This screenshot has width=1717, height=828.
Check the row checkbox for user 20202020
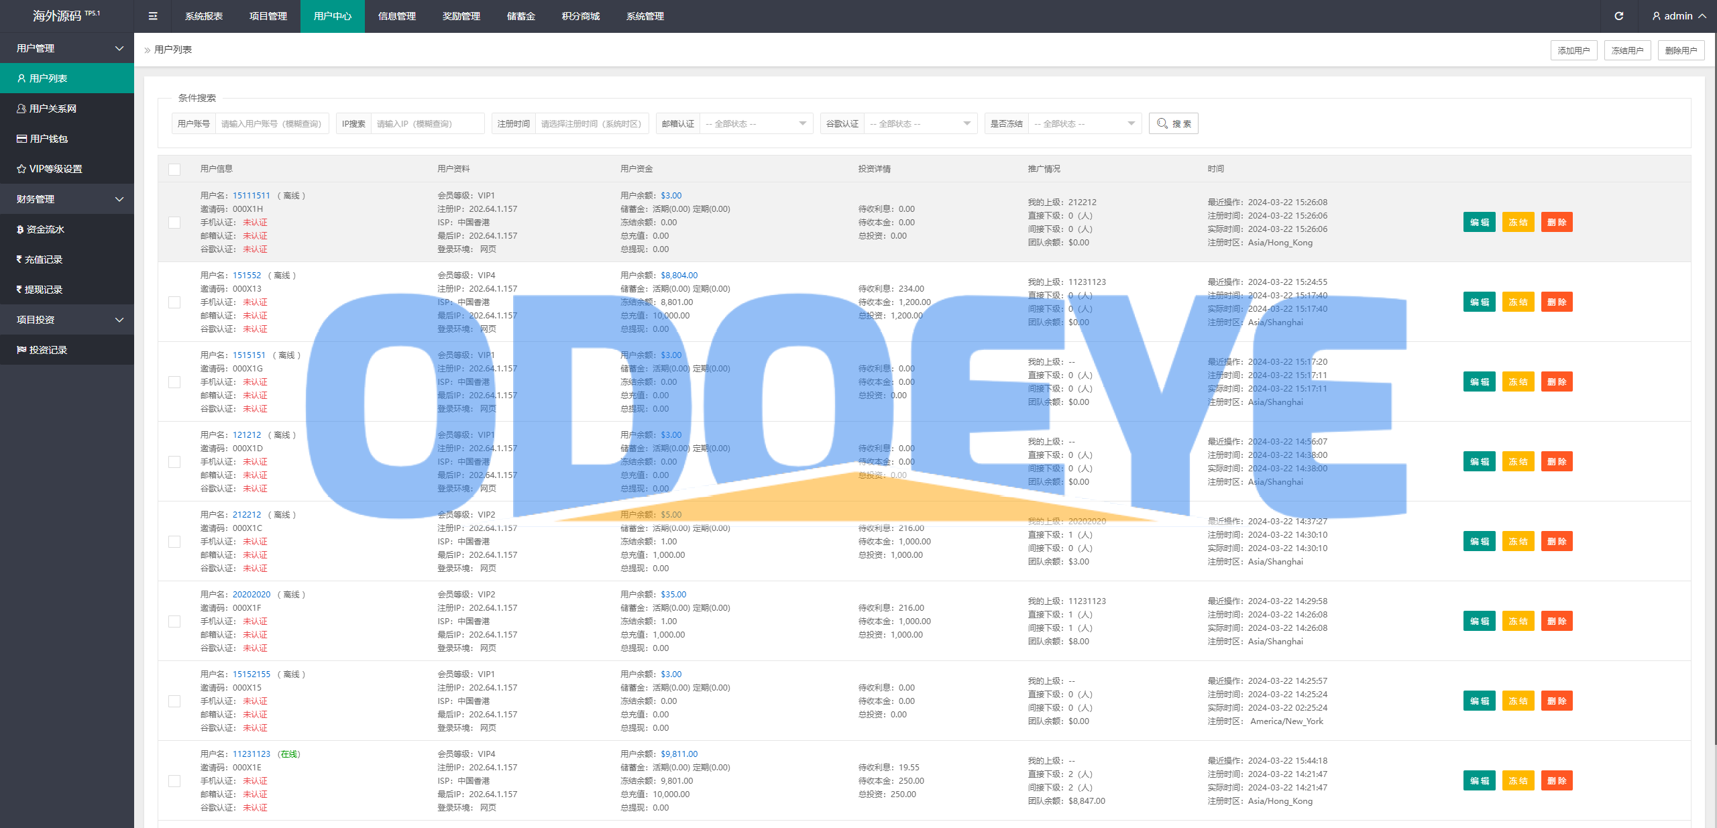pos(174,622)
